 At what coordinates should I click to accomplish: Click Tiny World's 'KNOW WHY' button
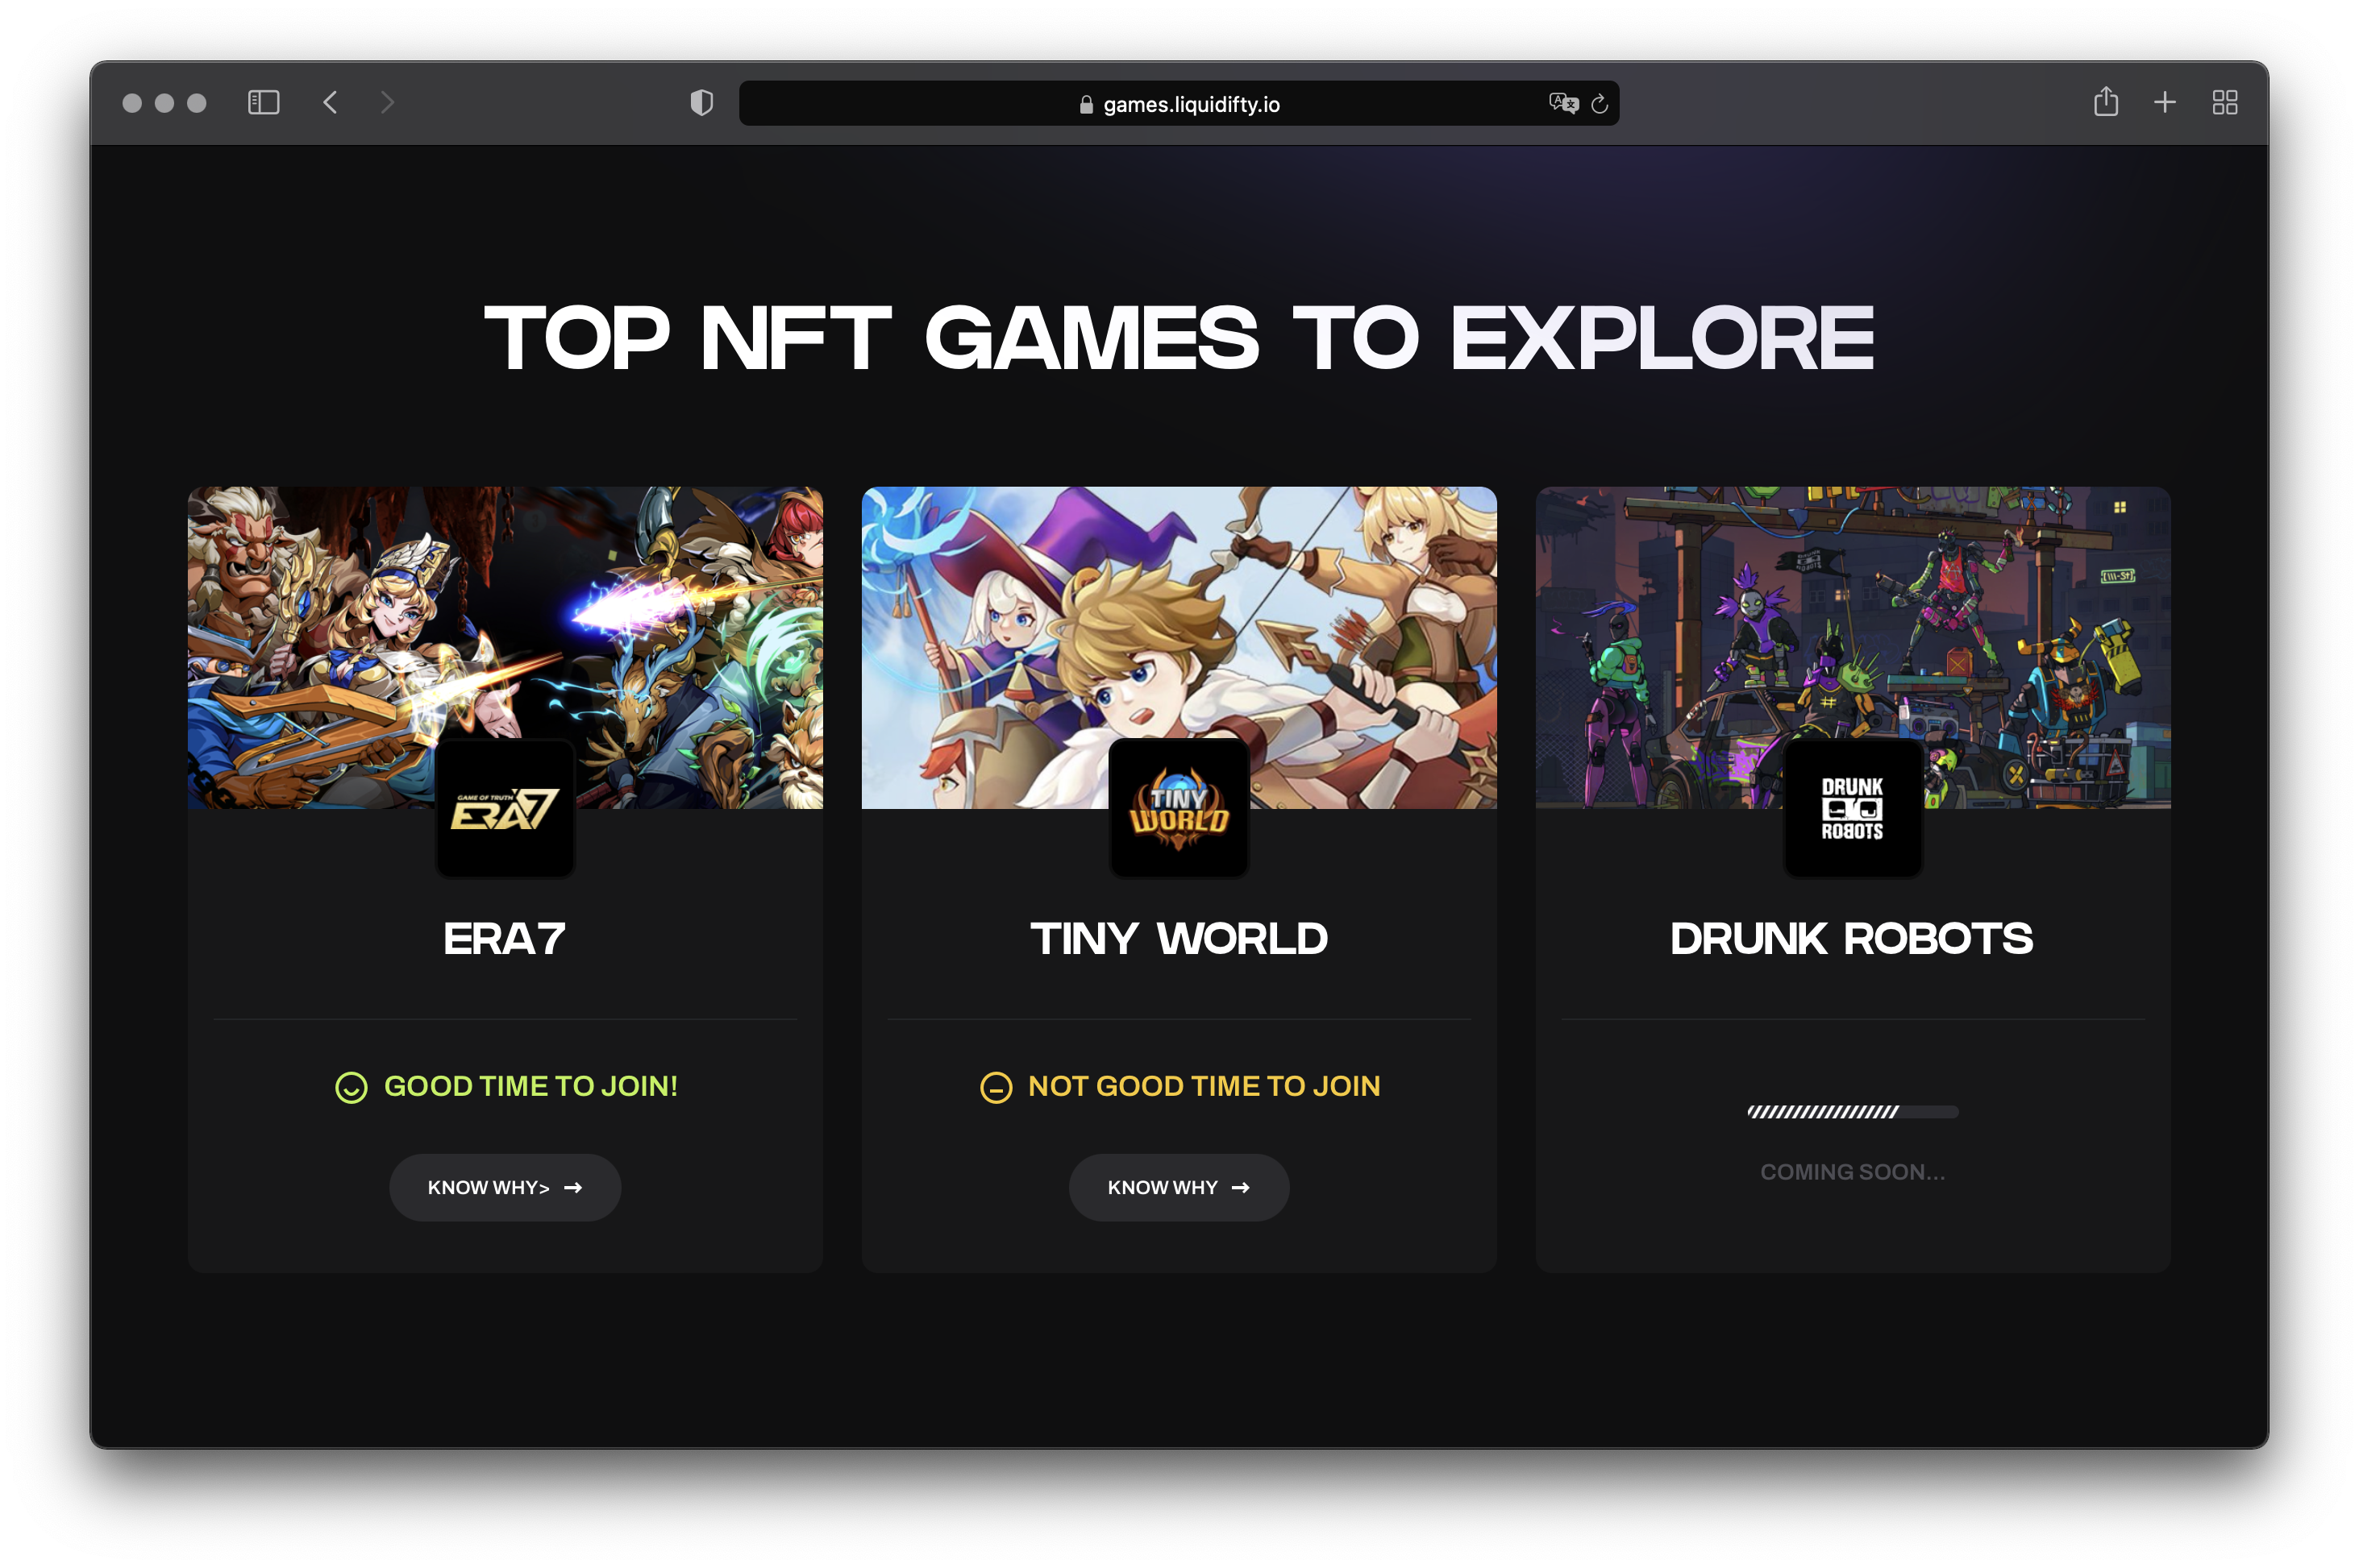[x=1179, y=1187]
